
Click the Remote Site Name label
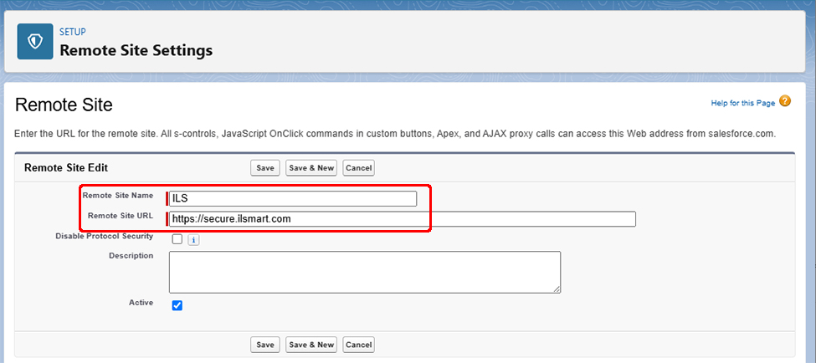(118, 196)
